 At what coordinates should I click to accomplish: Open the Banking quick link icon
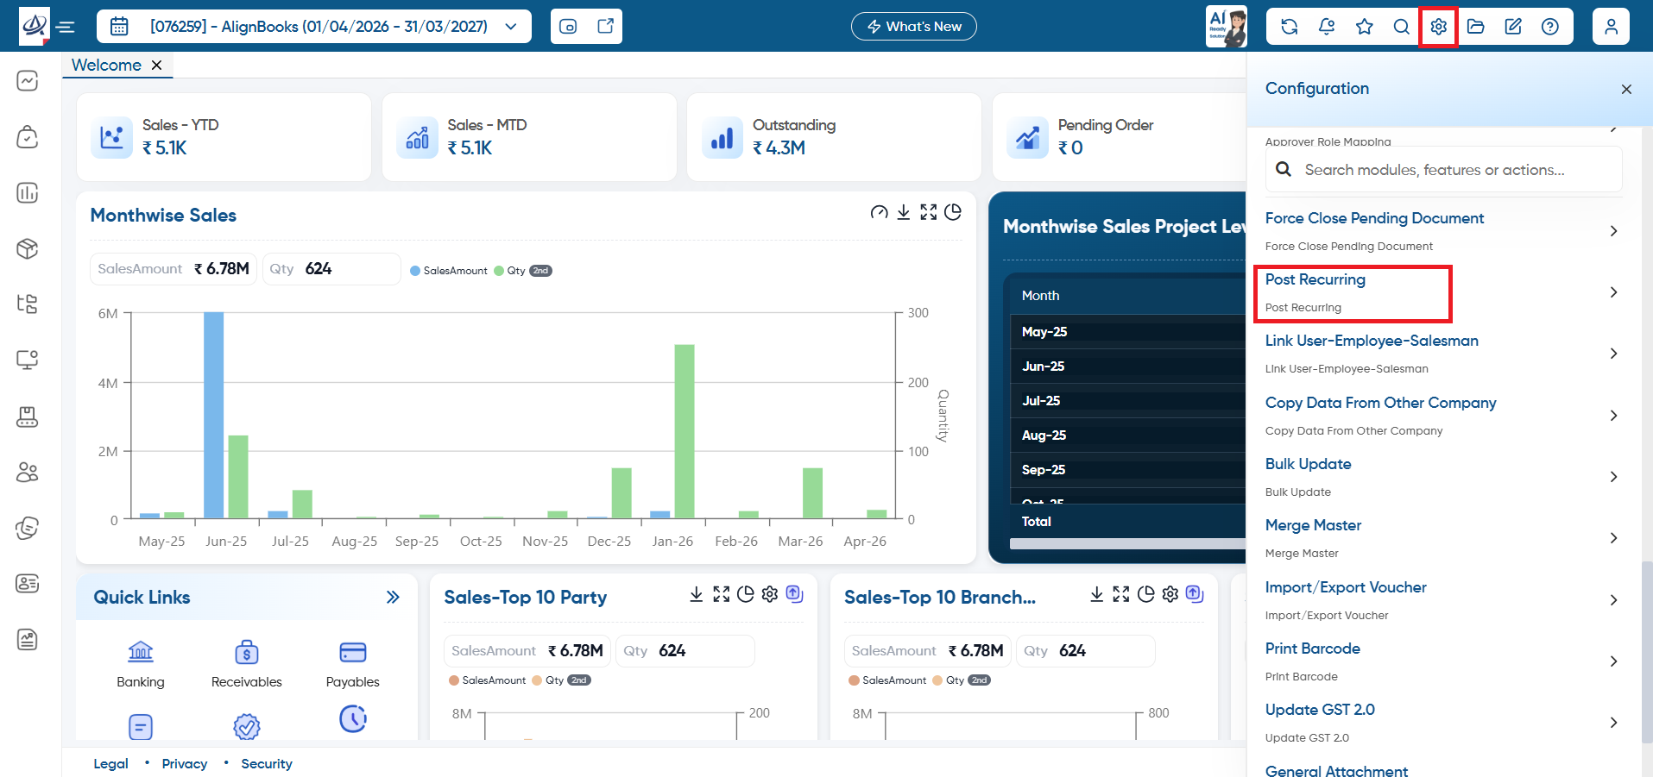tap(141, 652)
